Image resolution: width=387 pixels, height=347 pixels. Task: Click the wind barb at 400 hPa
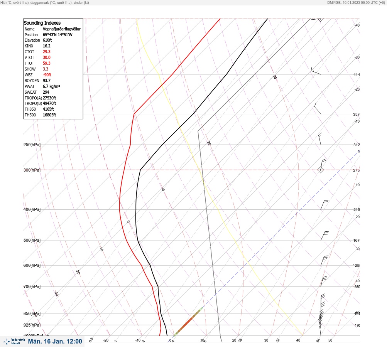(324, 205)
